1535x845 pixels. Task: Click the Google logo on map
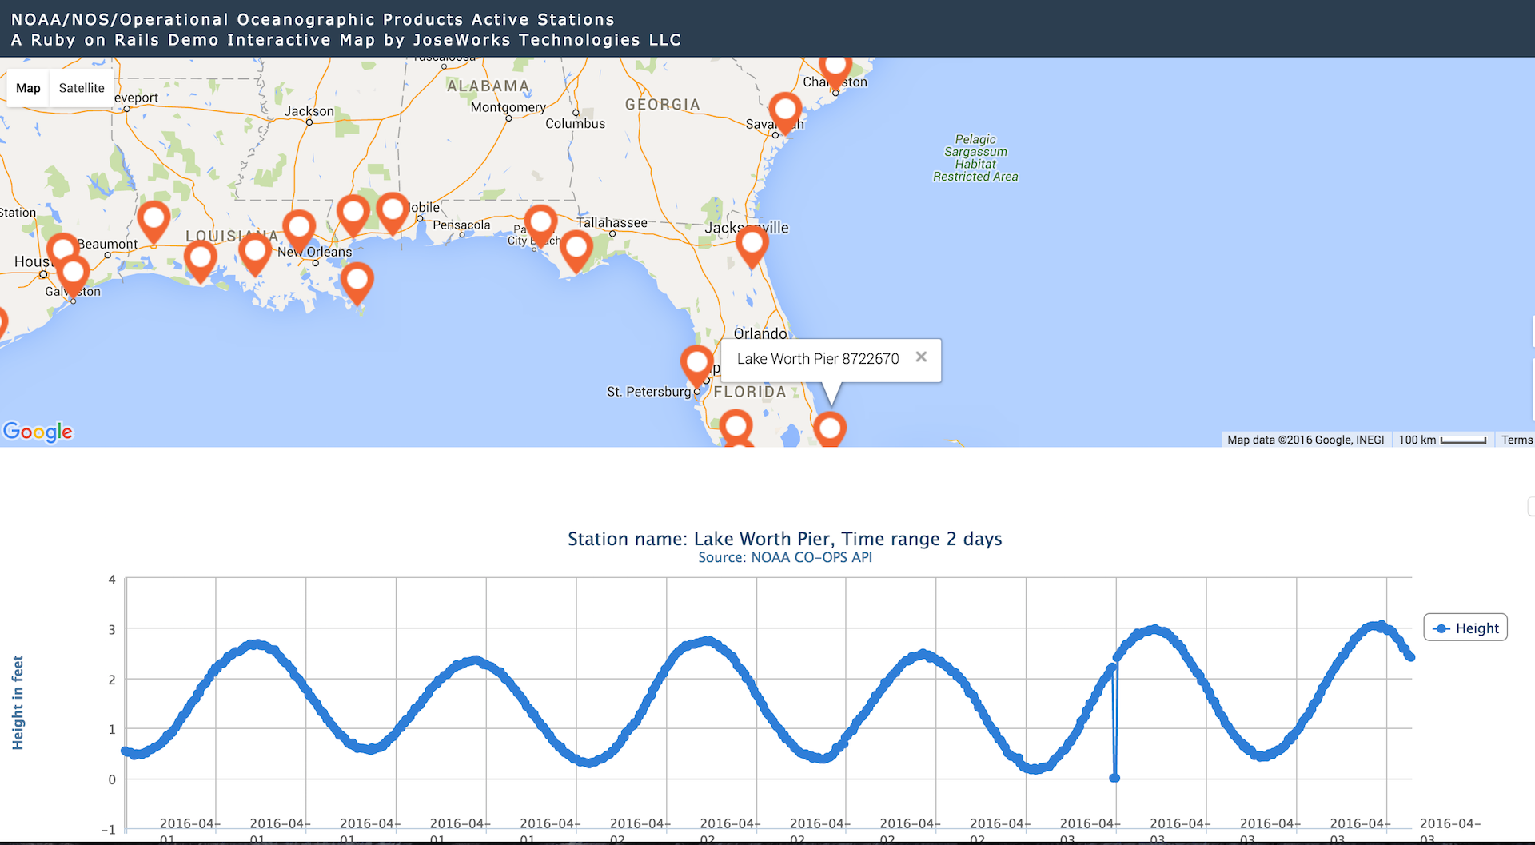(x=38, y=432)
